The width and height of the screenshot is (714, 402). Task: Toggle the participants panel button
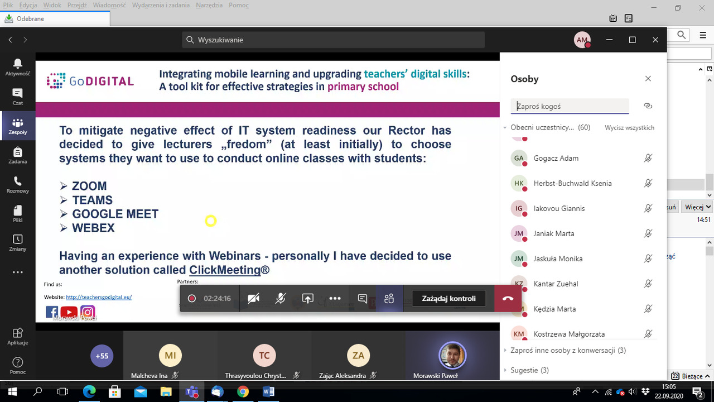click(389, 299)
